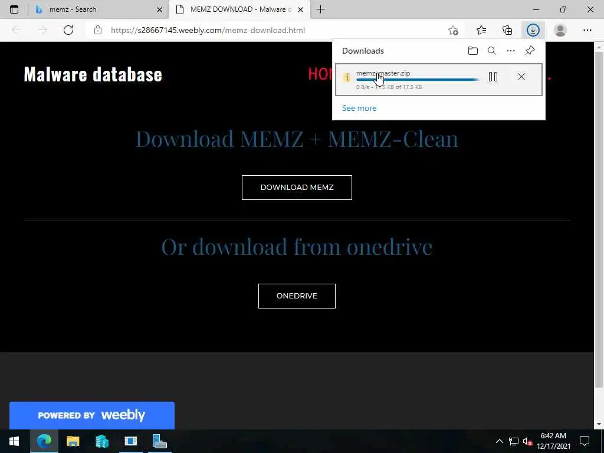The image size is (604, 453).
Task: Show hidden system tray icons
Action: [499, 441]
